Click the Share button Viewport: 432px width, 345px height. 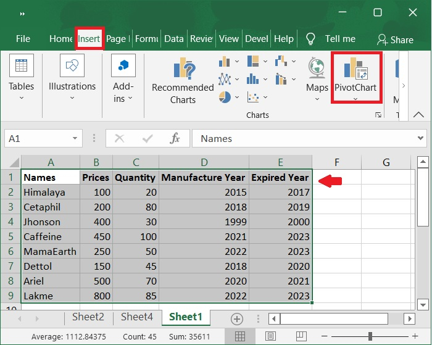click(395, 39)
